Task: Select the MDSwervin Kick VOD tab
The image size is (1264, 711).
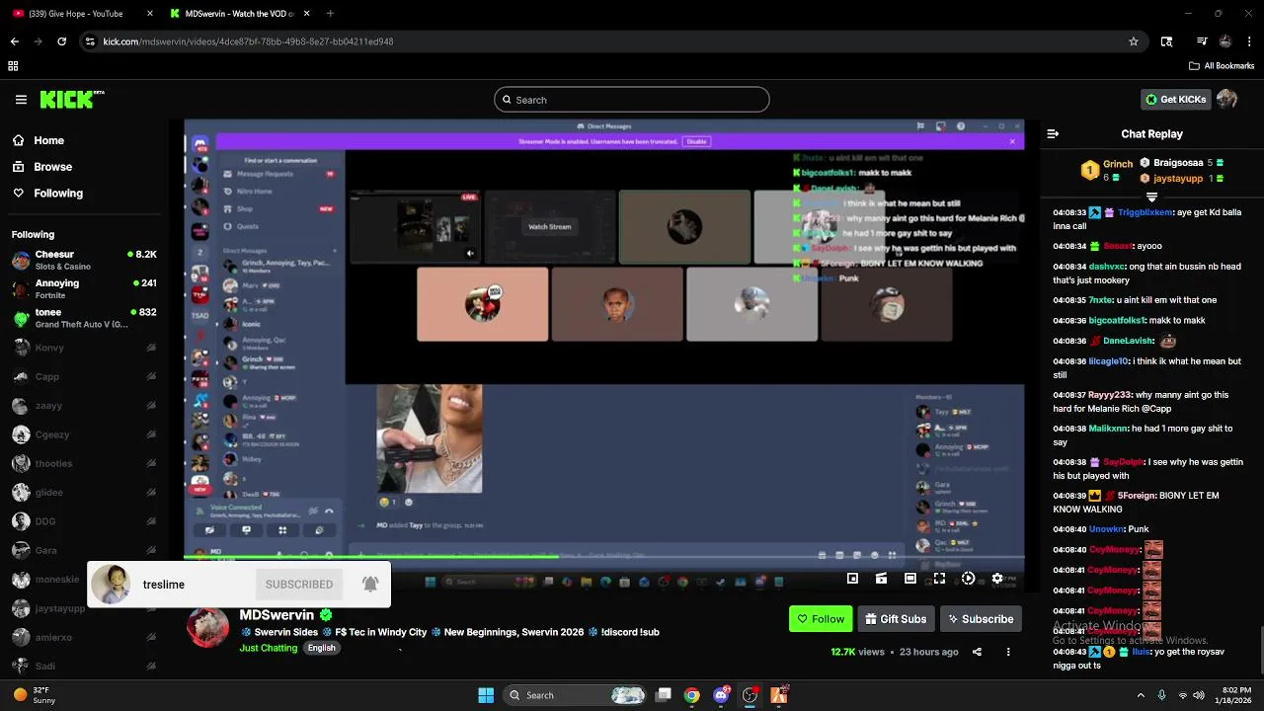Action: click(239, 14)
